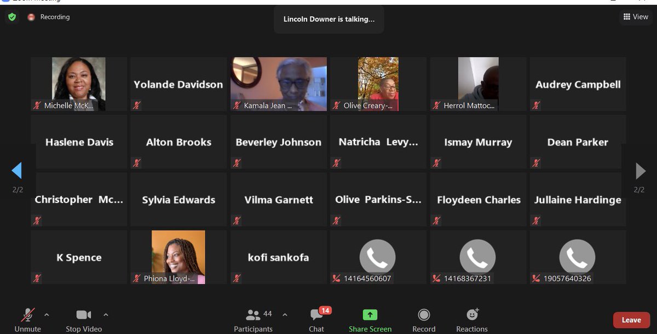Viewport: 657px width, 334px height.
Task: Go to previous page of participants
Action: (16, 171)
